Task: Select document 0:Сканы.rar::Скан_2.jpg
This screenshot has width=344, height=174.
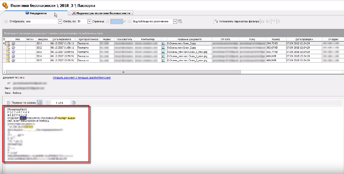Action: click(x=181, y=48)
